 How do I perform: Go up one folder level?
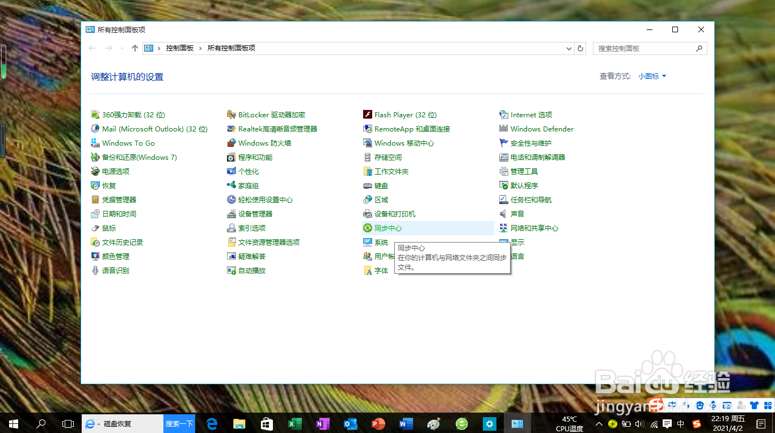point(134,48)
